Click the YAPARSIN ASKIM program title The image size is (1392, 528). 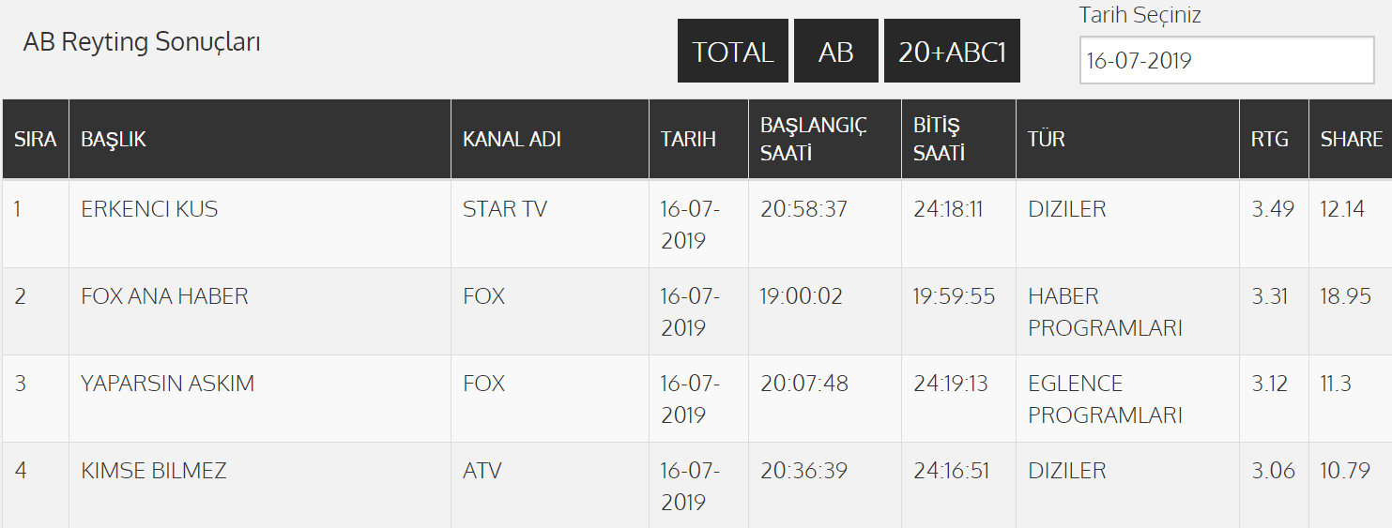167,384
